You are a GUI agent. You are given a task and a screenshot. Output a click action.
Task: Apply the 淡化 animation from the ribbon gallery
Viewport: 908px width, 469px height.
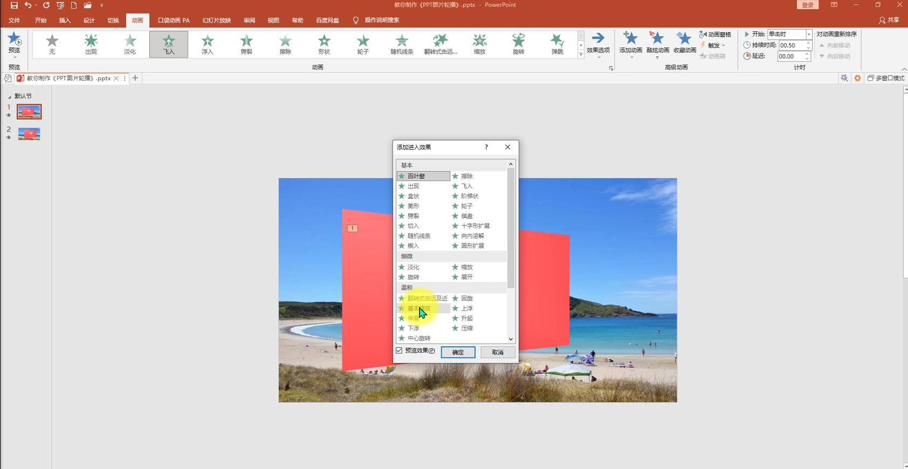pyautogui.click(x=130, y=44)
